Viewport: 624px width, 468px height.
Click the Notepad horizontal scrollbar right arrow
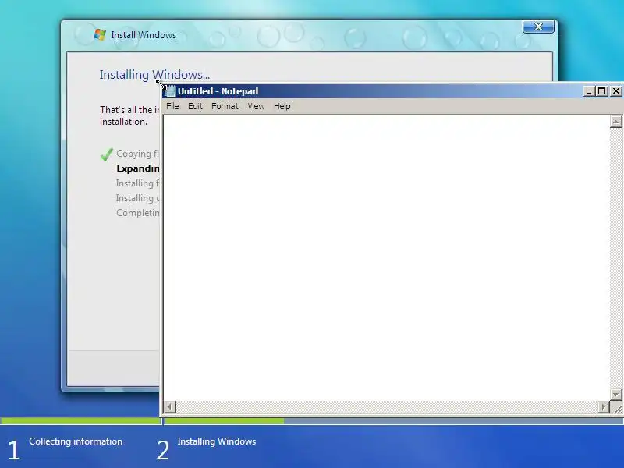pyautogui.click(x=603, y=406)
